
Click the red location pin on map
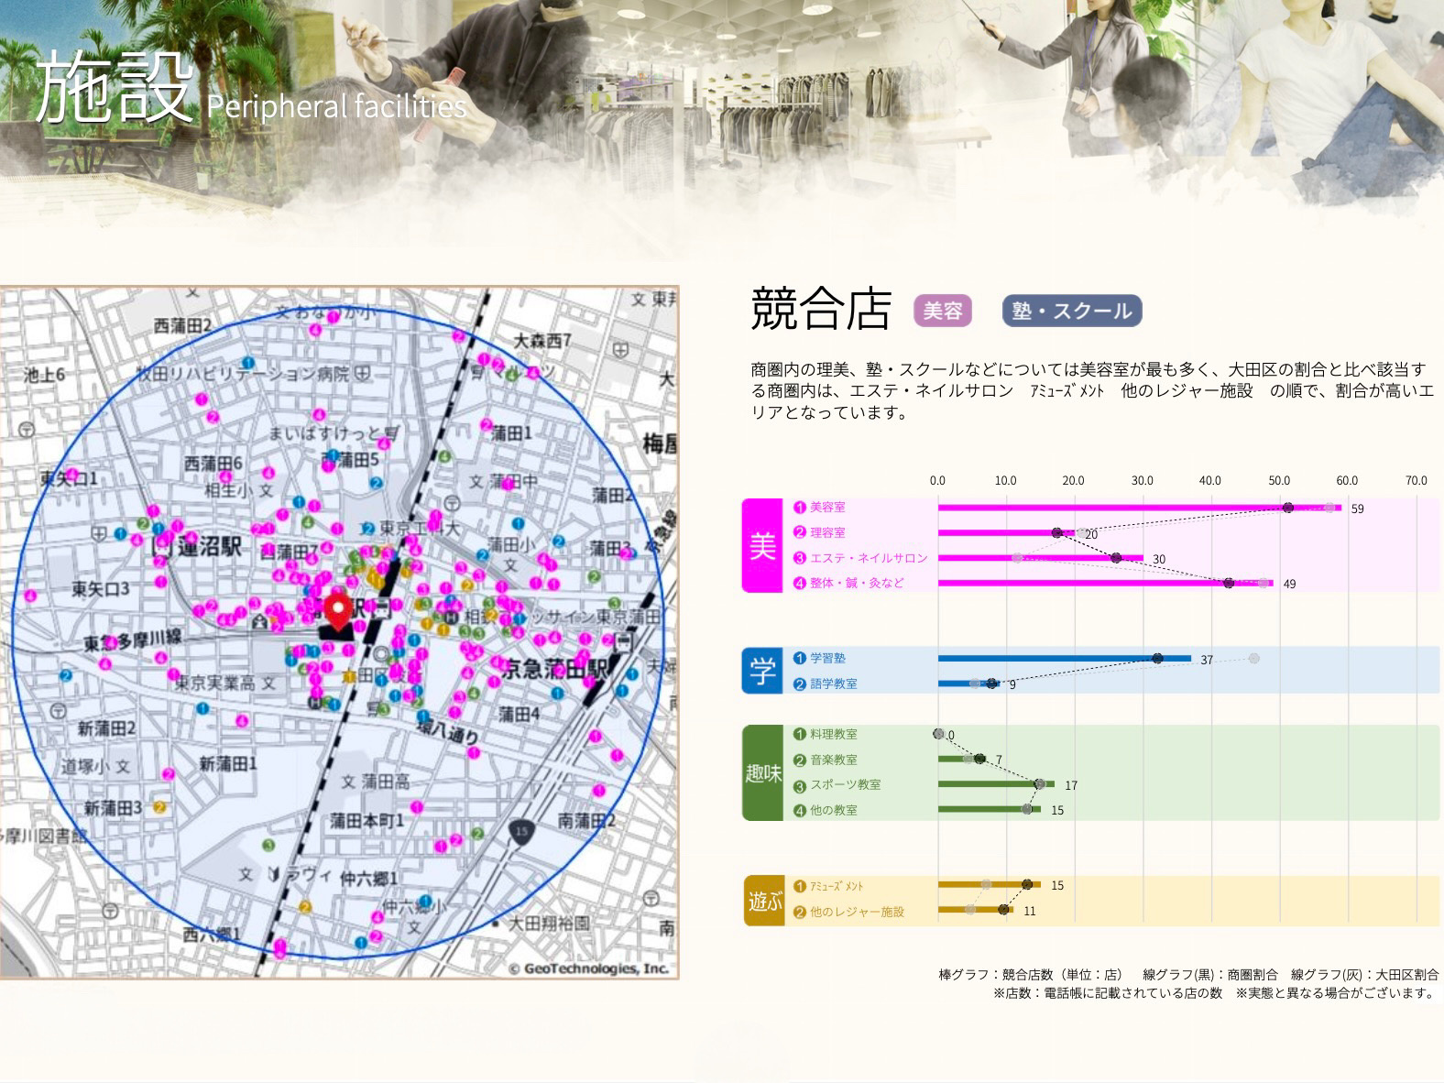338,609
